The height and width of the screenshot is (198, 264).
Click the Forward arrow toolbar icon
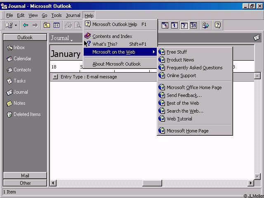click(35, 26)
